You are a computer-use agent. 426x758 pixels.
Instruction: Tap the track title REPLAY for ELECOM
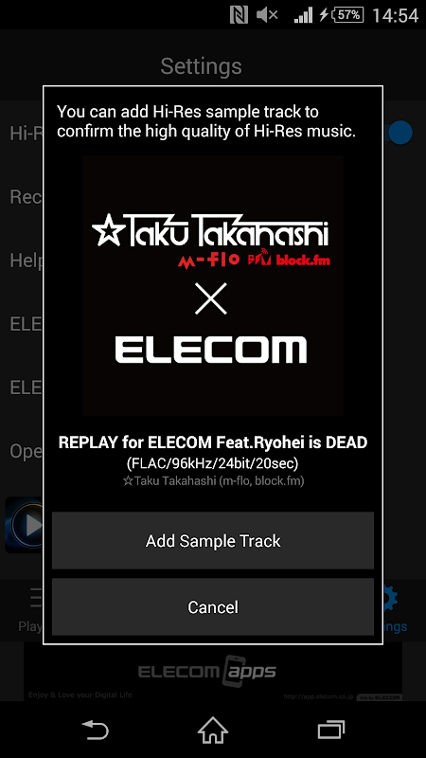[x=213, y=442]
